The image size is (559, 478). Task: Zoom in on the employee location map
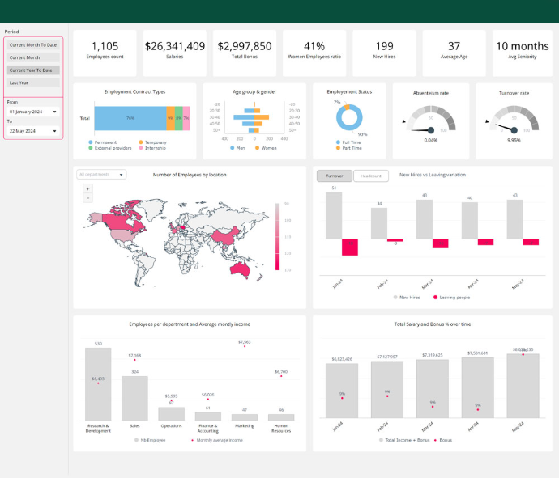[x=87, y=188]
